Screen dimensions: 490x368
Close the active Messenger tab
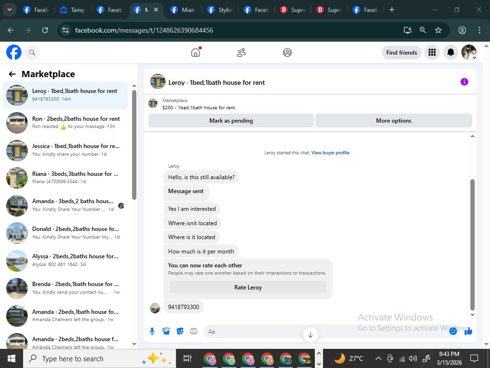click(156, 10)
